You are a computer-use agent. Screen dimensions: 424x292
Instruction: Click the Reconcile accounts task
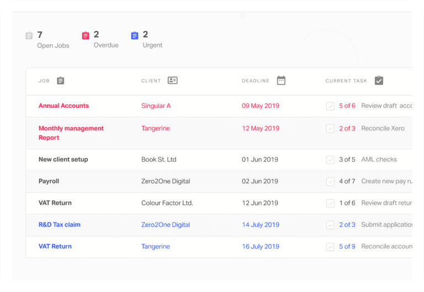pos(386,247)
